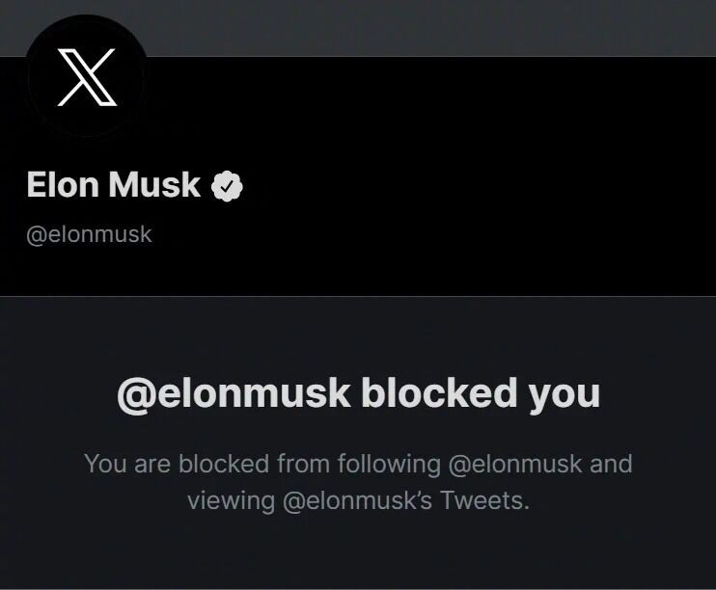Click the gray @elonmusk handle under the name
The height and width of the screenshot is (590, 716).
coord(89,234)
